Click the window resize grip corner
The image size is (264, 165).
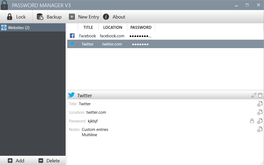pos(262,163)
